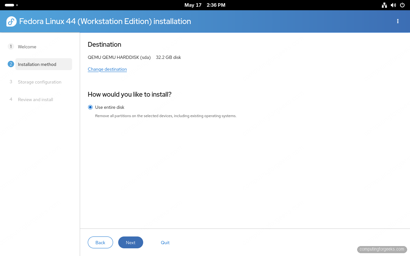Click the Destination heading
Viewport: 410px width, 256px height.
point(104,44)
